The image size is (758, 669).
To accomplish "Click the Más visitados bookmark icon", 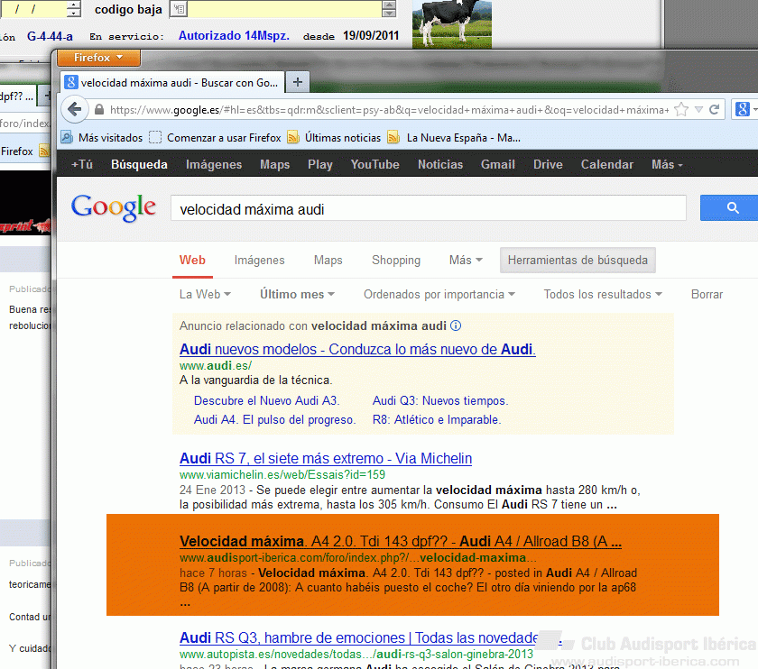I will coord(66,138).
